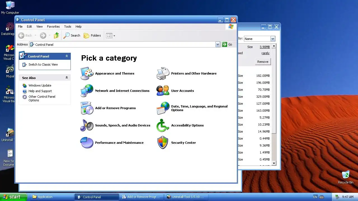The height and width of the screenshot is (201, 358).
Task: Open Performance and Maintenance pie icon
Action: [87, 143]
